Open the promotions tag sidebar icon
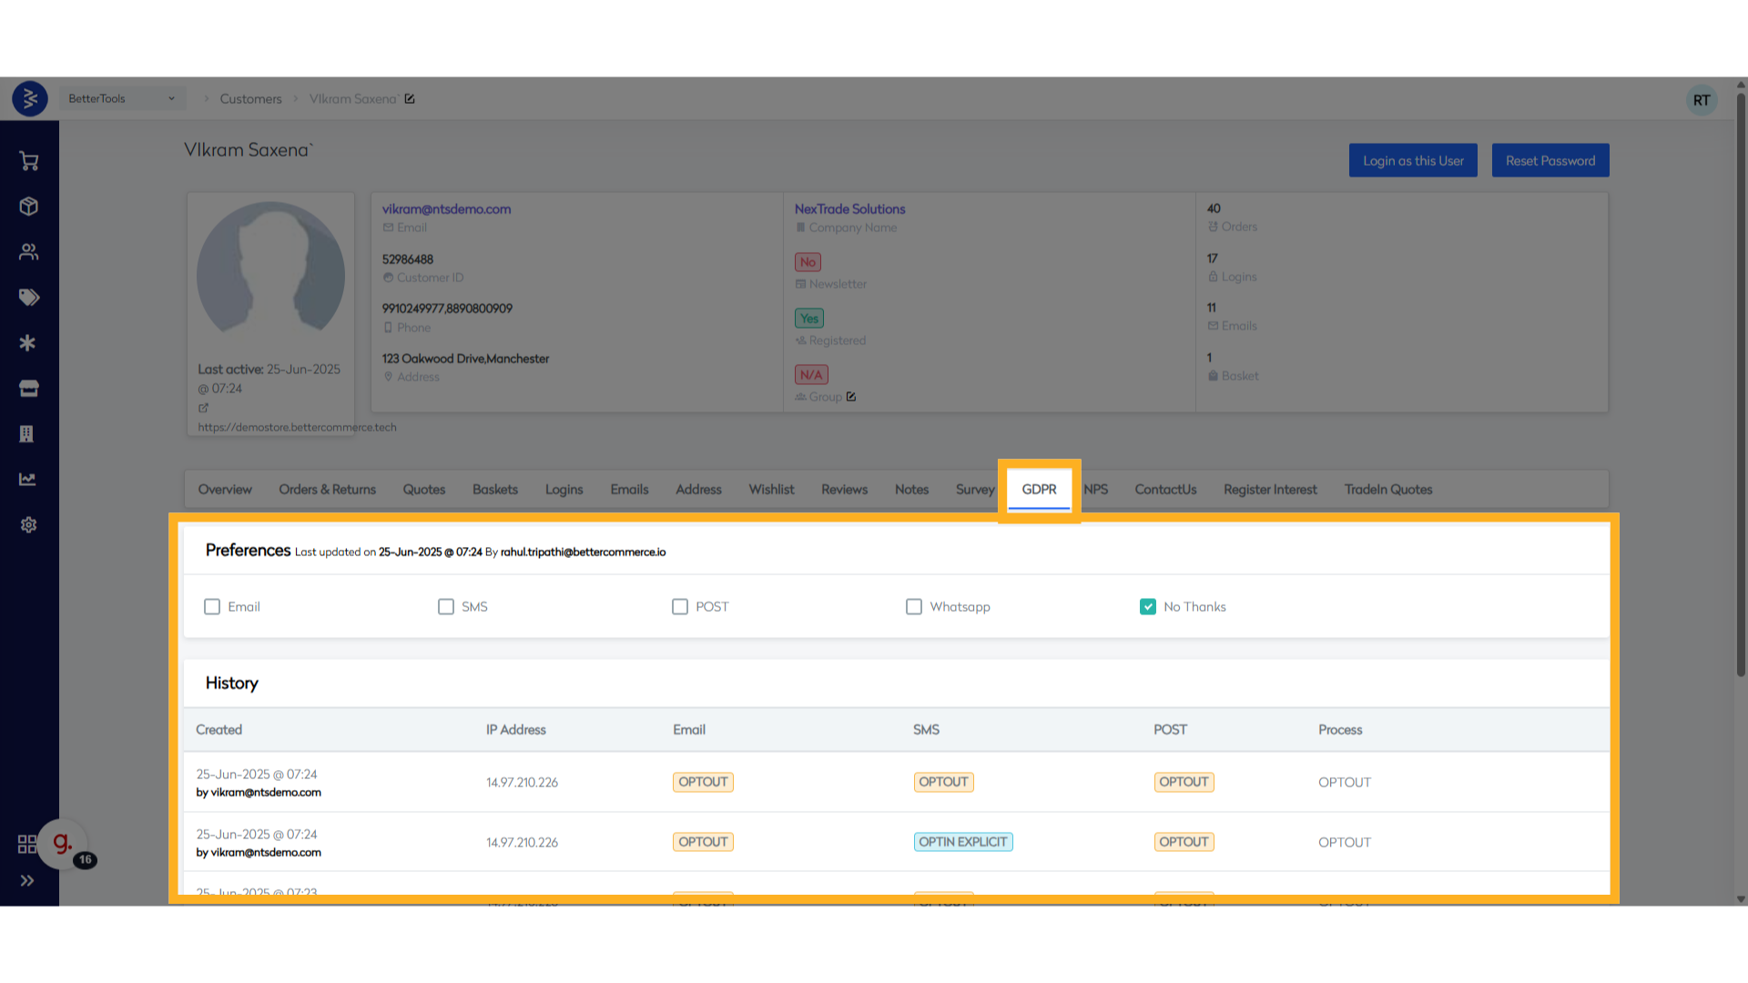 coord(29,298)
